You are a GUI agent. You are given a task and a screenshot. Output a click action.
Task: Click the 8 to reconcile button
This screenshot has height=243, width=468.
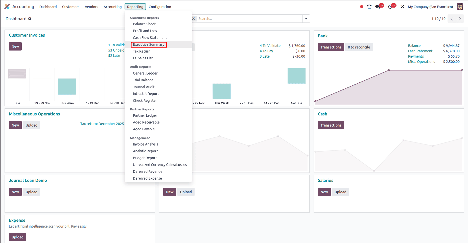(x=359, y=47)
